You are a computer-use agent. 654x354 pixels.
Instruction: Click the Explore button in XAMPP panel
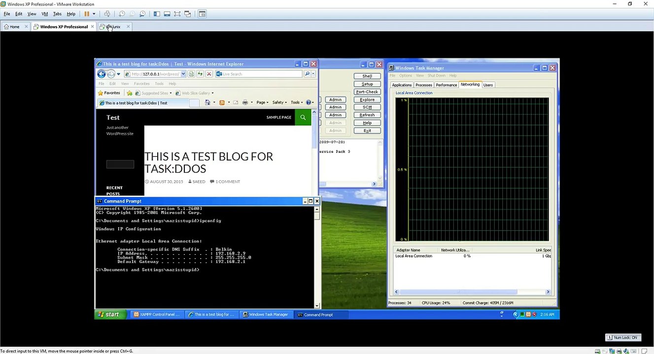pyautogui.click(x=367, y=100)
